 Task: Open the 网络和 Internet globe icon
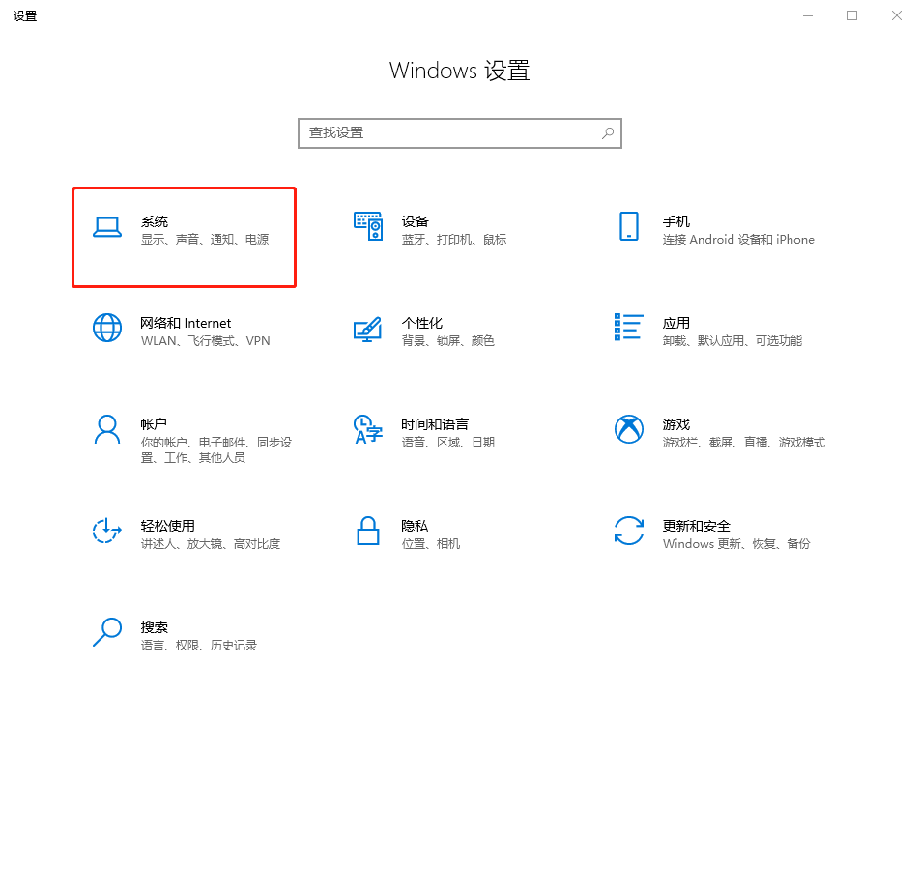107,328
